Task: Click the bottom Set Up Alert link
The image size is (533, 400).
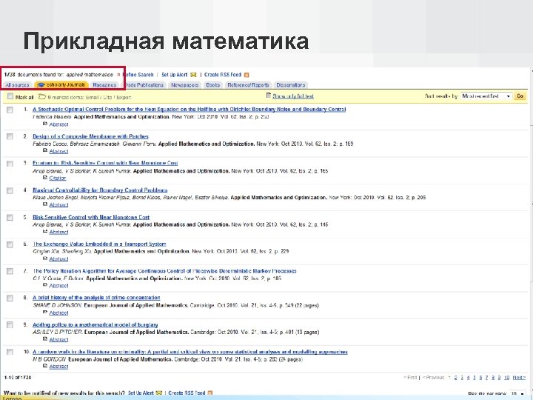Action: point(141,393)
